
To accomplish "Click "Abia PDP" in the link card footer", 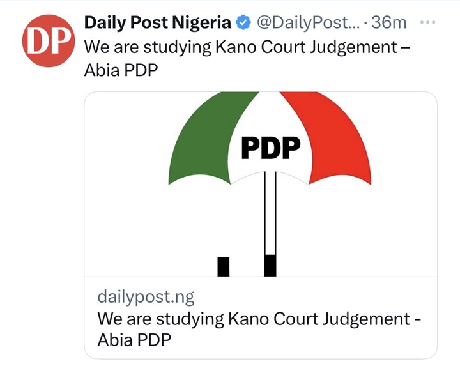I will pyautogui.click(x=134, y=340).
